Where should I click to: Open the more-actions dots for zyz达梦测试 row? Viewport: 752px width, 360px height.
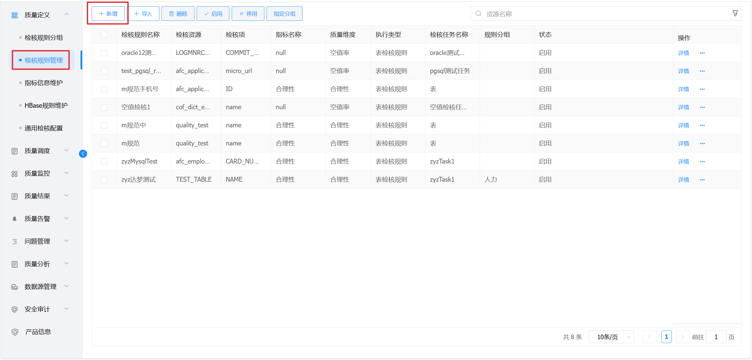click(702, 180)
